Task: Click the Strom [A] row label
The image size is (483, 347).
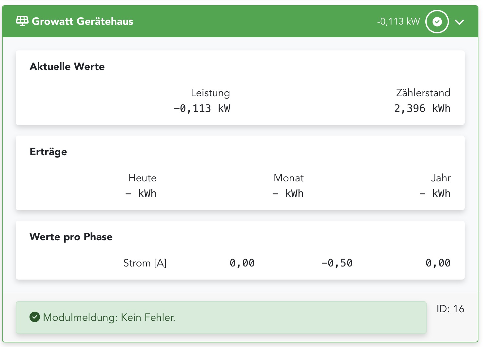Action: point(145,263)
